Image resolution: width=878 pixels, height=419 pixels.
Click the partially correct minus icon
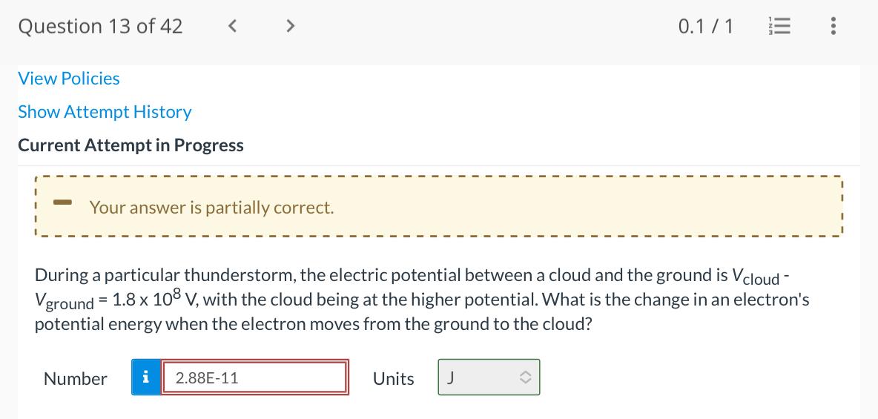pyautogui.click(x=62, y=202)
